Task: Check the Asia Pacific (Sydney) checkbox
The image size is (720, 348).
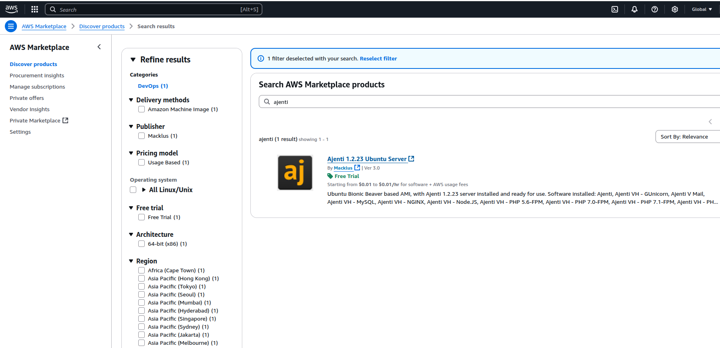Action: tap(142, 327)
